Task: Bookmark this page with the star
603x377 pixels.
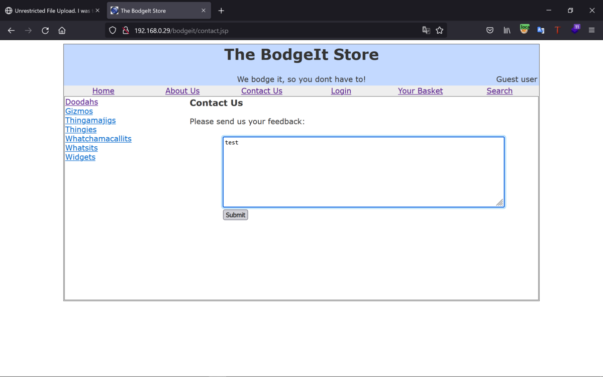Action: (440, 31)
